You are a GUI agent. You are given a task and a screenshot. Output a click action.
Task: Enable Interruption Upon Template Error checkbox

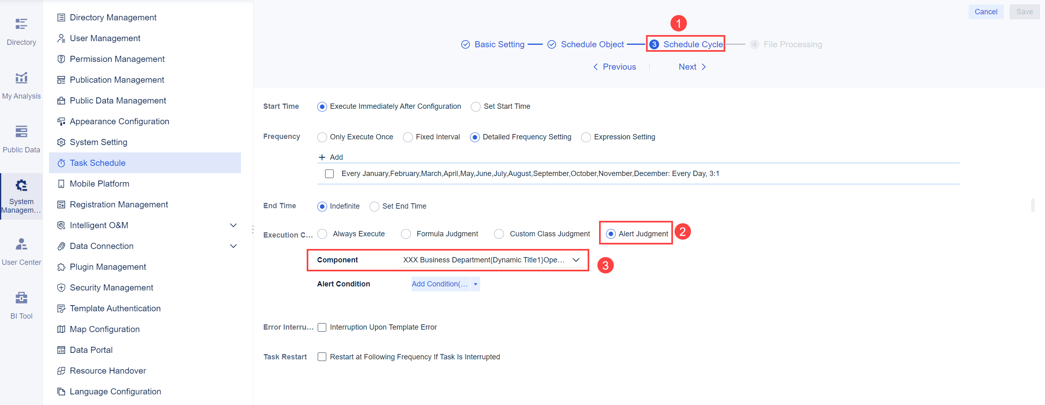[x=322, y=327]
